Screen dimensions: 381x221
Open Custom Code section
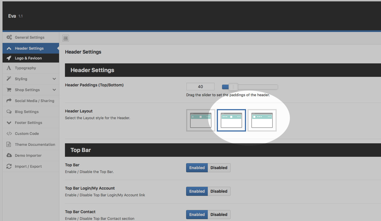(x=31, y=133)
